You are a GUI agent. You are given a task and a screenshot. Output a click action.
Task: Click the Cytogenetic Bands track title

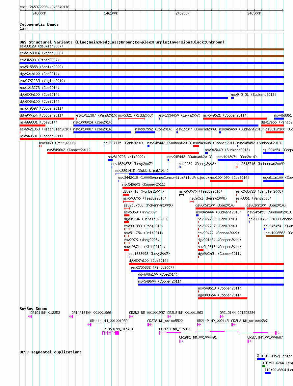pyautogui.click(x=39, y=24)
